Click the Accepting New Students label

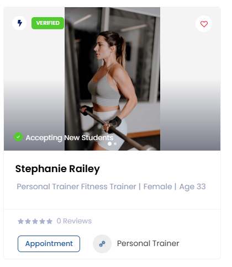pos(70,138)
